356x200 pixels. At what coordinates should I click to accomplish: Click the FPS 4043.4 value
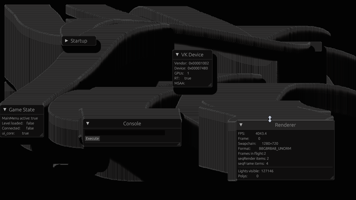pyautogui.click(x=261, y=133)
